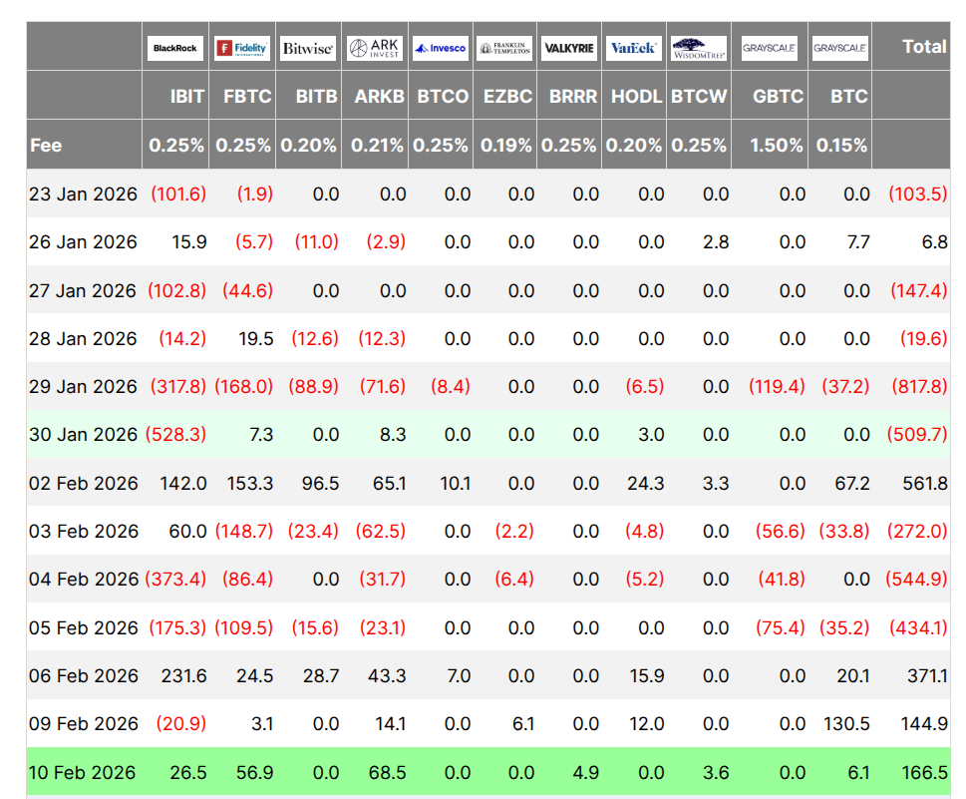Select the 561.8 total for 02 Feb
966x799 pixels.
(925, 483)
